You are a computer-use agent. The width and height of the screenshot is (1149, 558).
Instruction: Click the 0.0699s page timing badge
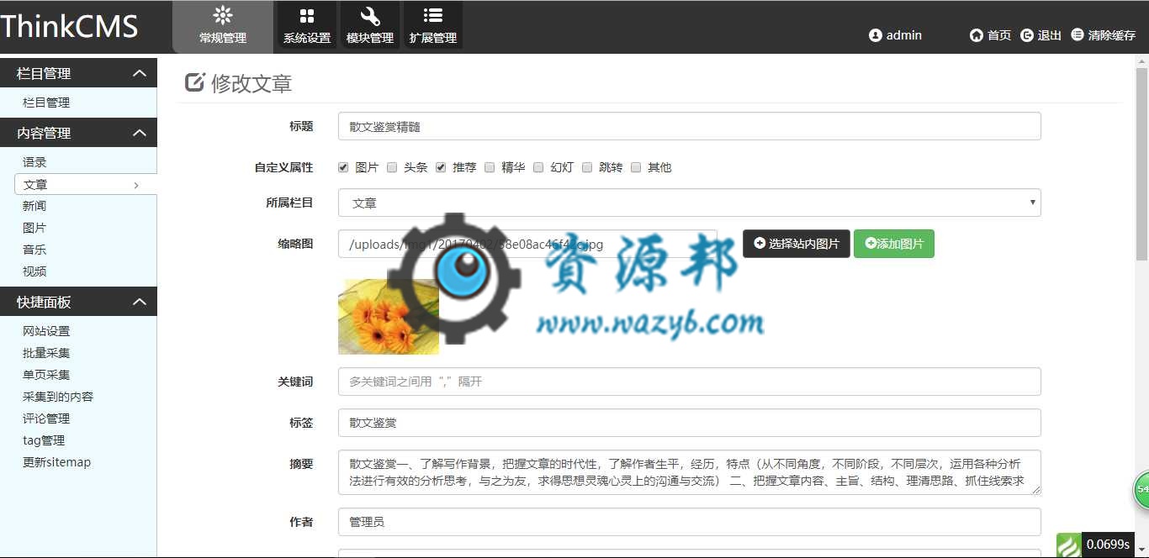(x=1108, y=545)
